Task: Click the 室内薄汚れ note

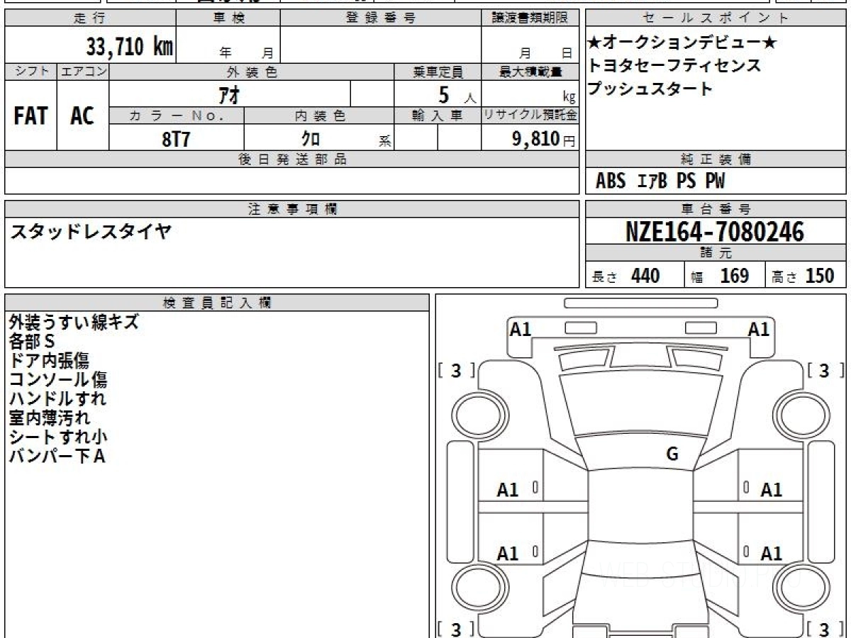Action: click(50, 418)
